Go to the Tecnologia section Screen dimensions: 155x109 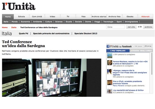tap(108, 22)
